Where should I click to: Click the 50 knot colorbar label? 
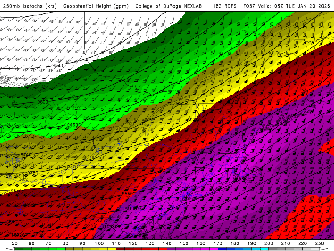click(15, 243)
